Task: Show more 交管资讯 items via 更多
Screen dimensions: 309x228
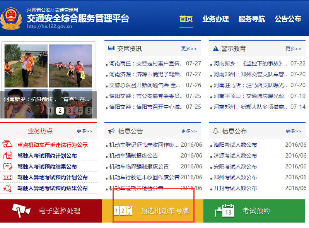Action: (189, 48)
